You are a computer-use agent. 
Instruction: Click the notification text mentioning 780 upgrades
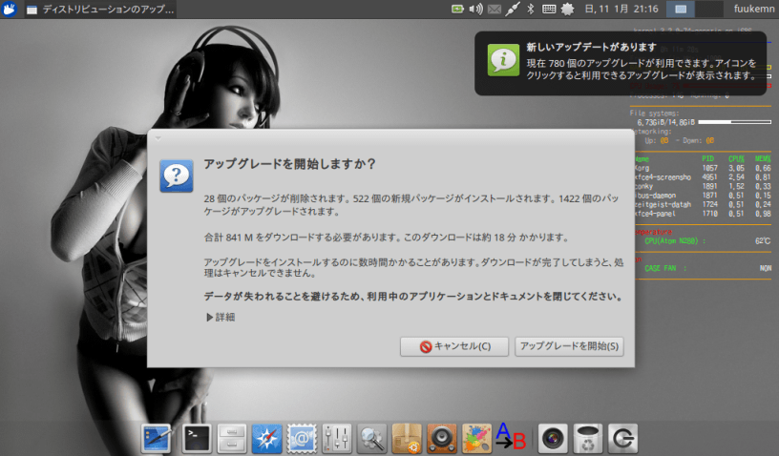[x=642, y=70]
